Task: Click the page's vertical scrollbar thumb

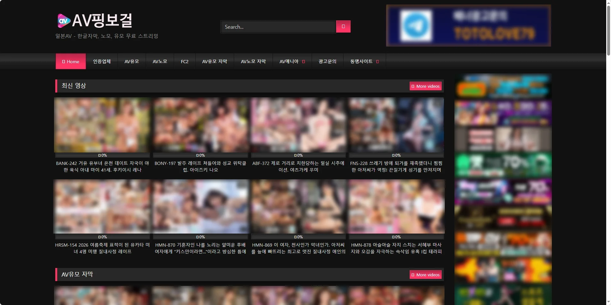Action: click(608, 30)
